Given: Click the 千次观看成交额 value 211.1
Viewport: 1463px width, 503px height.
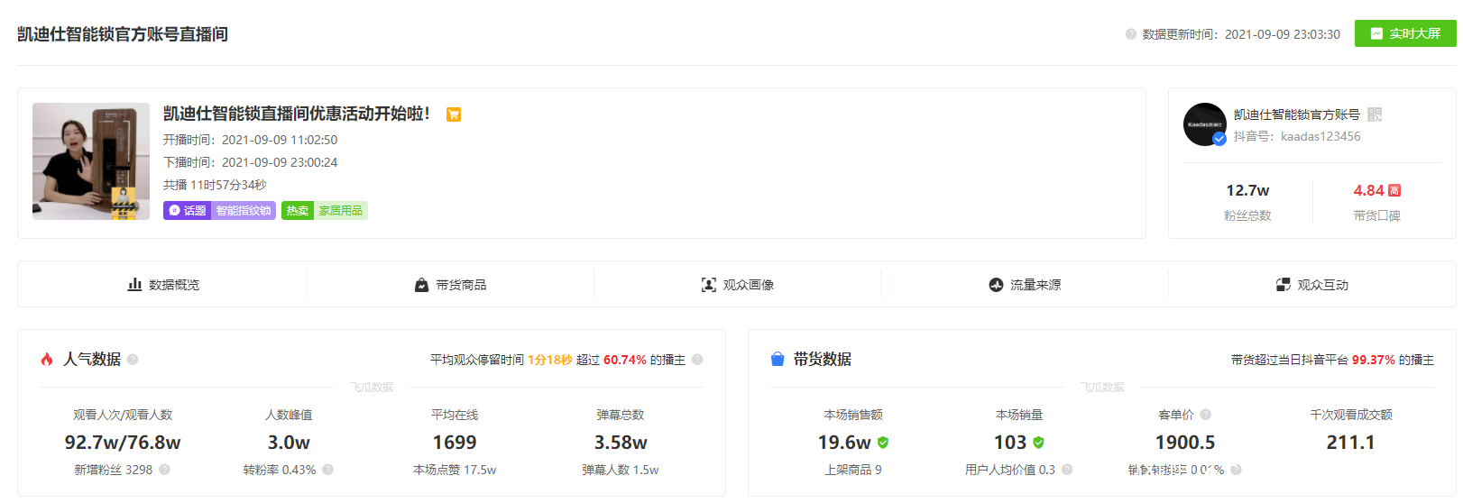Looking at the screenshot, I should (x=1350, y=443).
